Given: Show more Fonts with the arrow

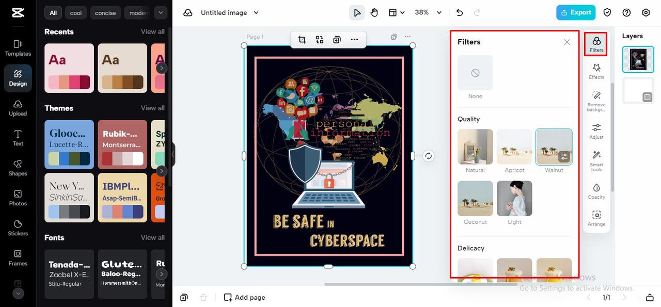Looking at the screenshot, I should (x=162, y=274).
